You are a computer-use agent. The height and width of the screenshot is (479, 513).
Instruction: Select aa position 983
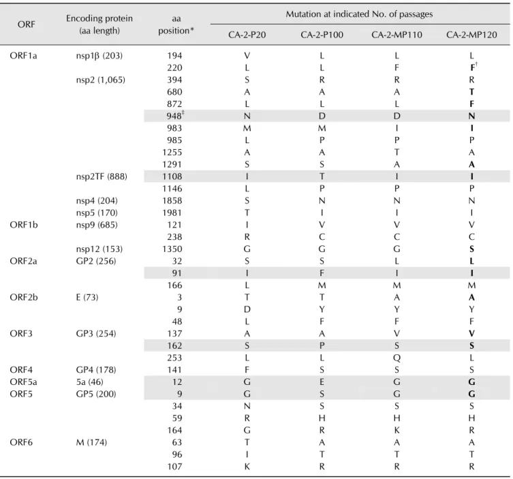coord(174,128)
